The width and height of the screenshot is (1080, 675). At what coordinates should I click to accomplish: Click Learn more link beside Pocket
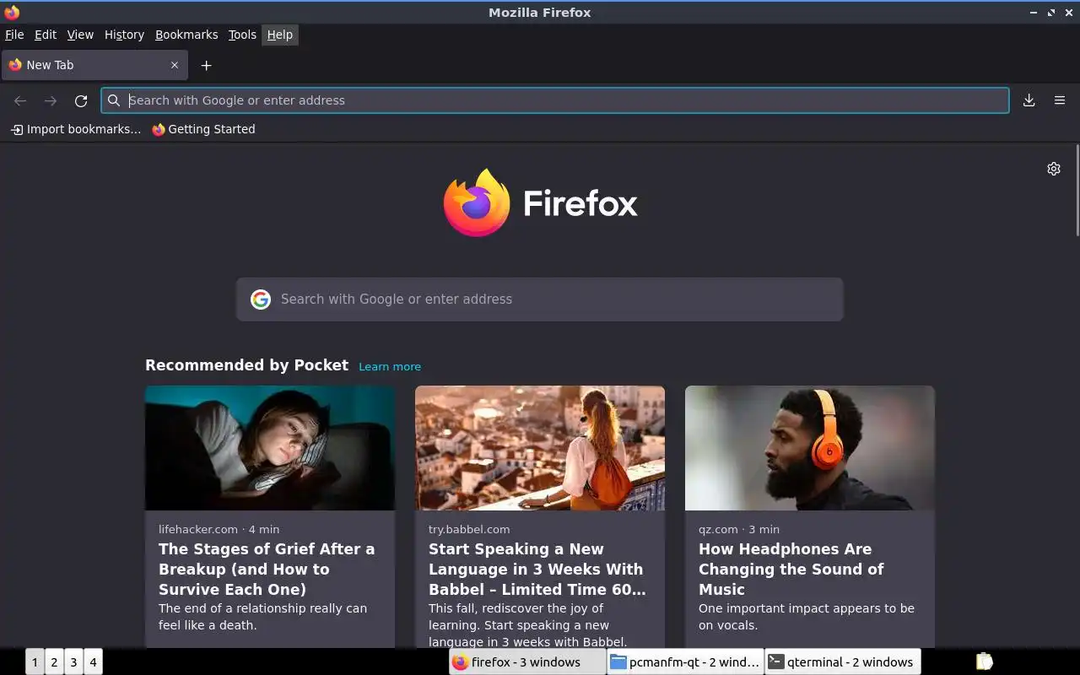[x=390, y=366]
